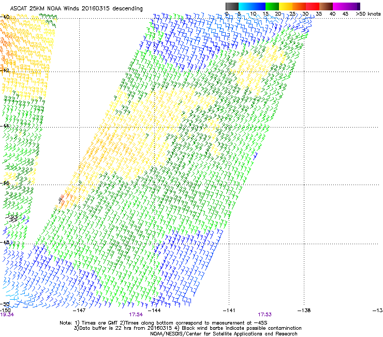Viewport: 383px width, 337px height.
Task: Click the '-144' longitude label
Action: (x=154, y=311)
